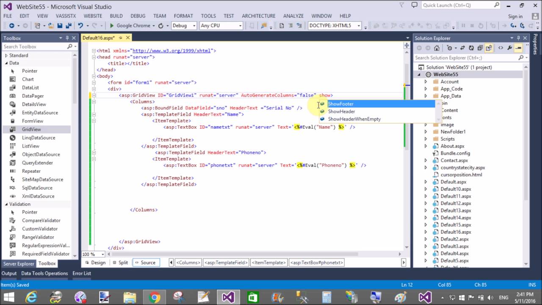The image size is (542, 305).
Task: Open File Explorer from the taskbar
Action: [130, 297]
